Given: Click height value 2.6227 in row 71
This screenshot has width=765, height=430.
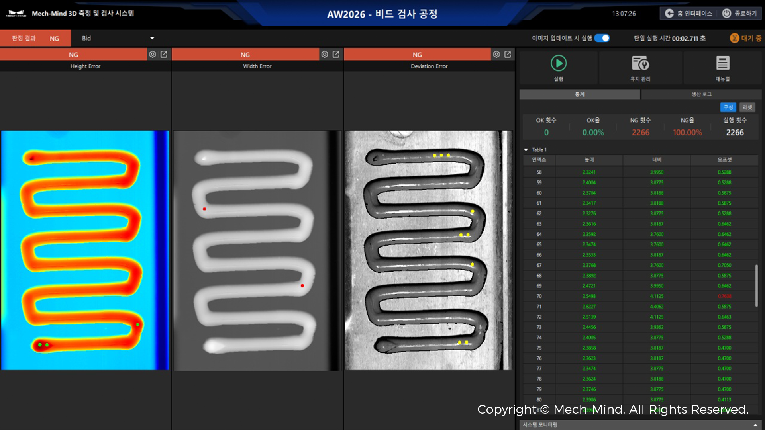Looking at the screenshot, I should [589, 307].
